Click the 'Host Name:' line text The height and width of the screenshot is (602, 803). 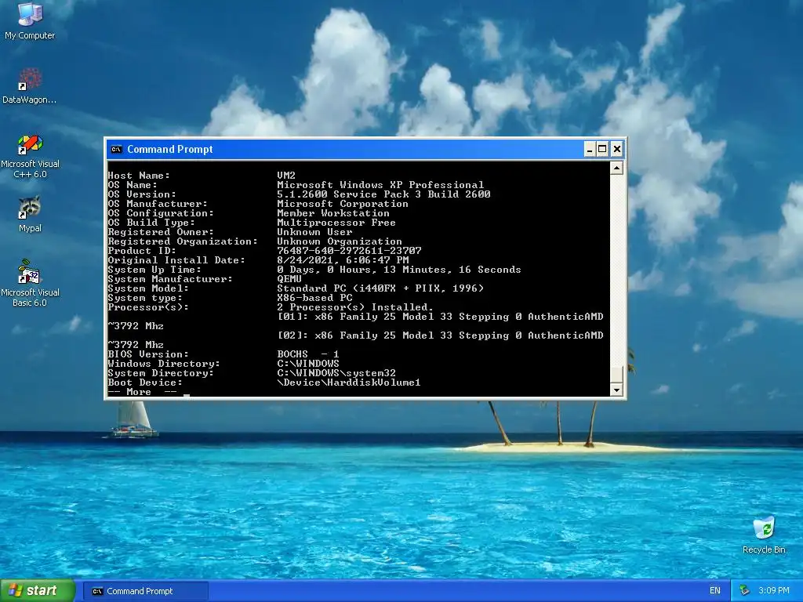(138, 176)
